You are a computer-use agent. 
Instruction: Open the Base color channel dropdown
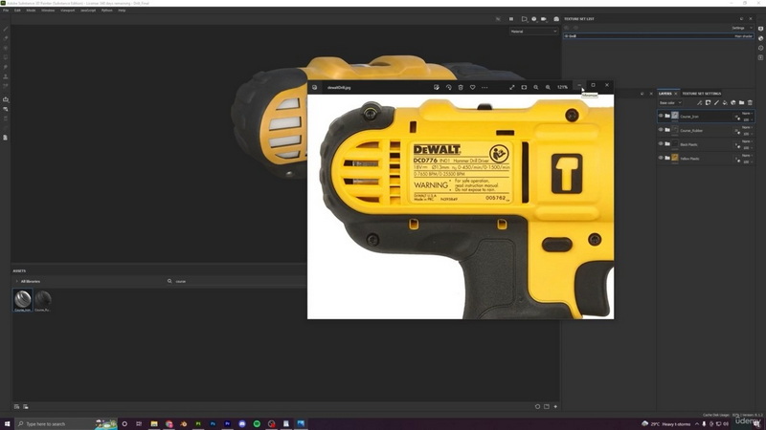(670, 103)
